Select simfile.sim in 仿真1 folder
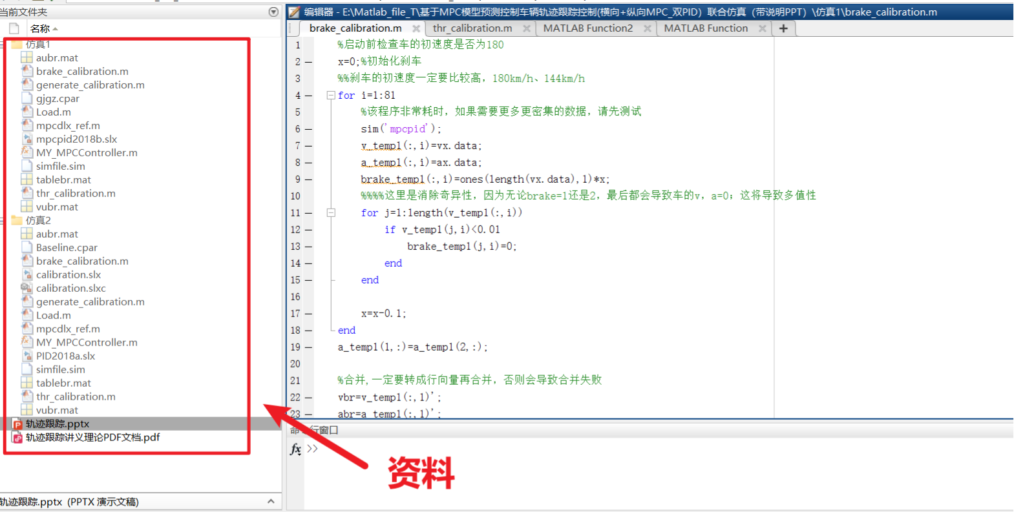The image size is (1014, 512). pos(61,166)
